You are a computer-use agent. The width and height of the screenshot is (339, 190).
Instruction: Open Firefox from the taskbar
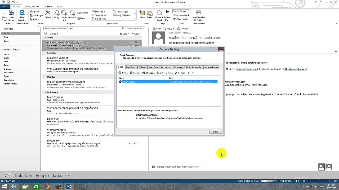pos(58,187)
